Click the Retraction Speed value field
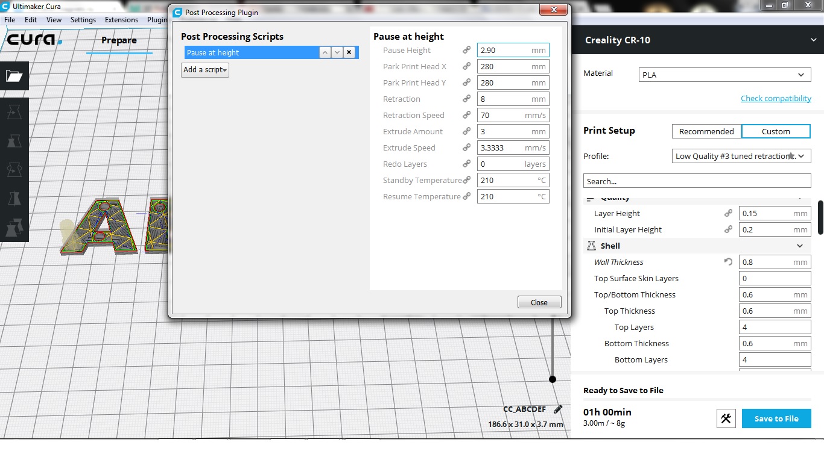 tap(513, 115)
